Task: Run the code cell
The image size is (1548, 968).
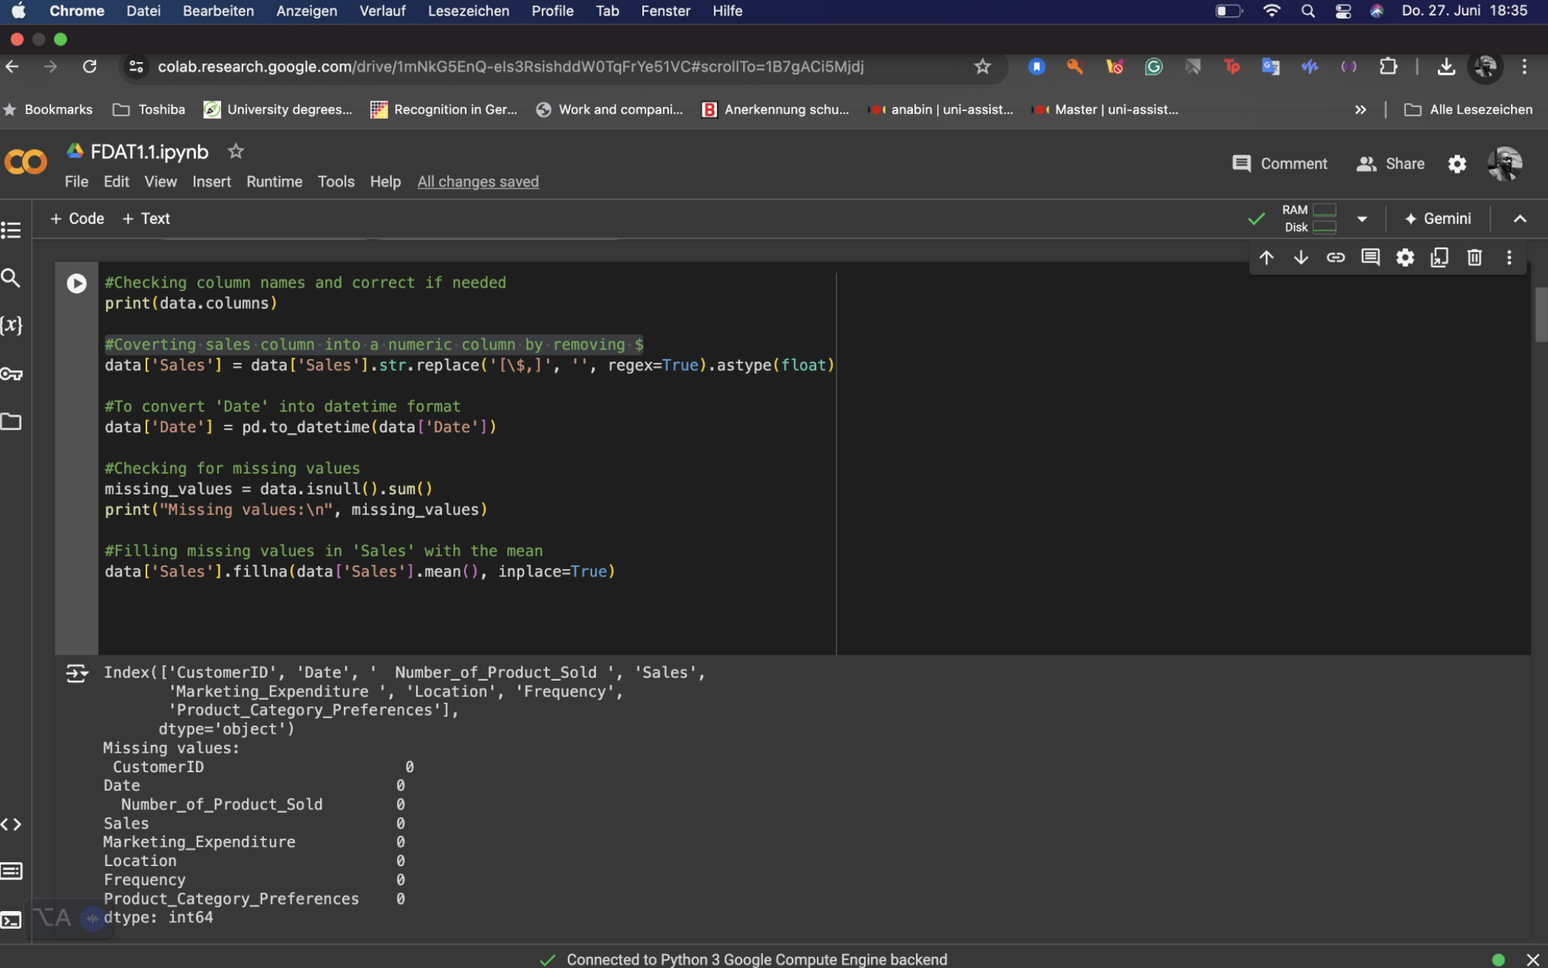Action: click(76, 284)
